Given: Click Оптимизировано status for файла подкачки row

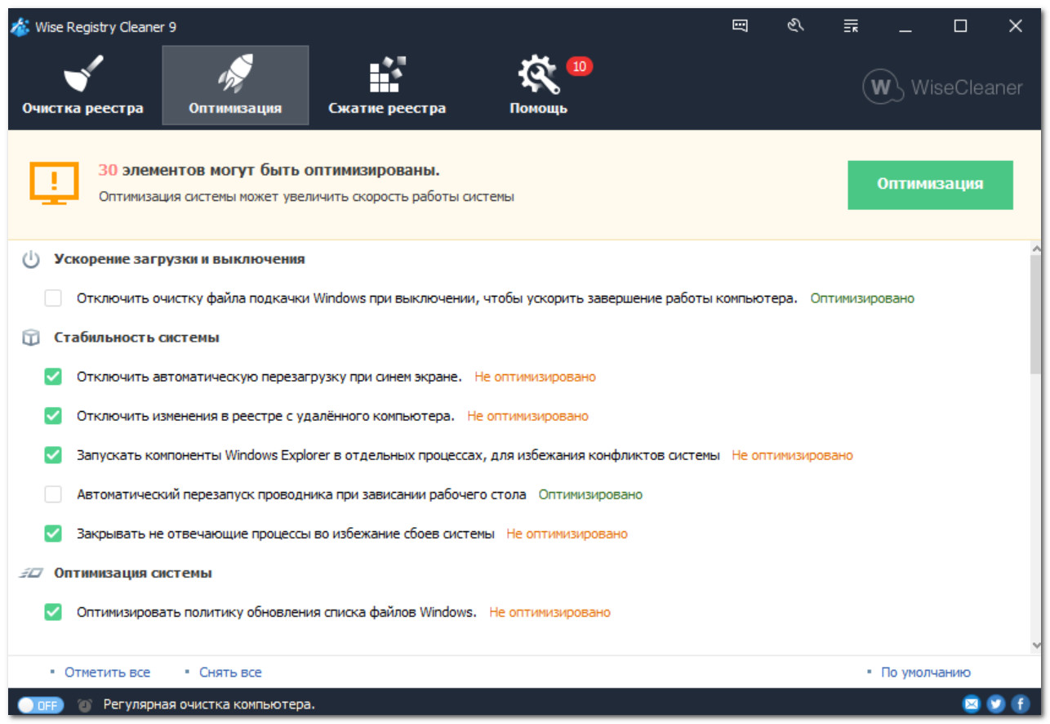Looking at the screenshot, I should tap(862, 298).
